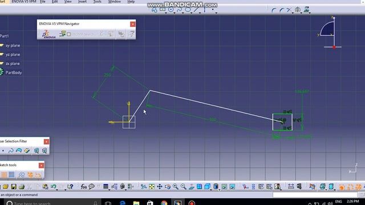This screenshot has width=365, height=205.
Task: Open the Rectangle tool dropdown arrow
Action: (166, 13)
